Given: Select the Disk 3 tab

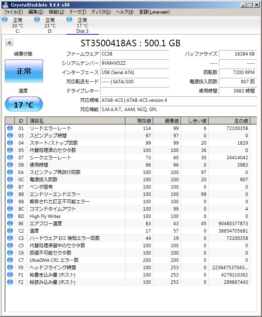Looking at the screenshot, I should coord(82,25).
